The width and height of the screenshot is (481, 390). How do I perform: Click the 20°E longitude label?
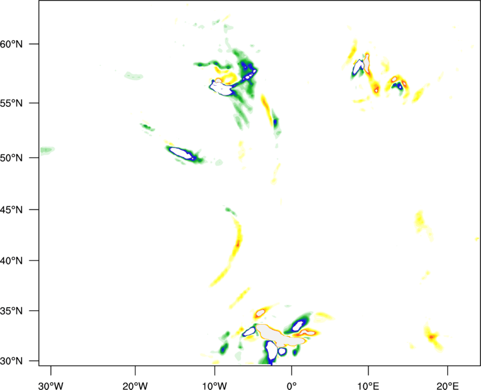447,386
